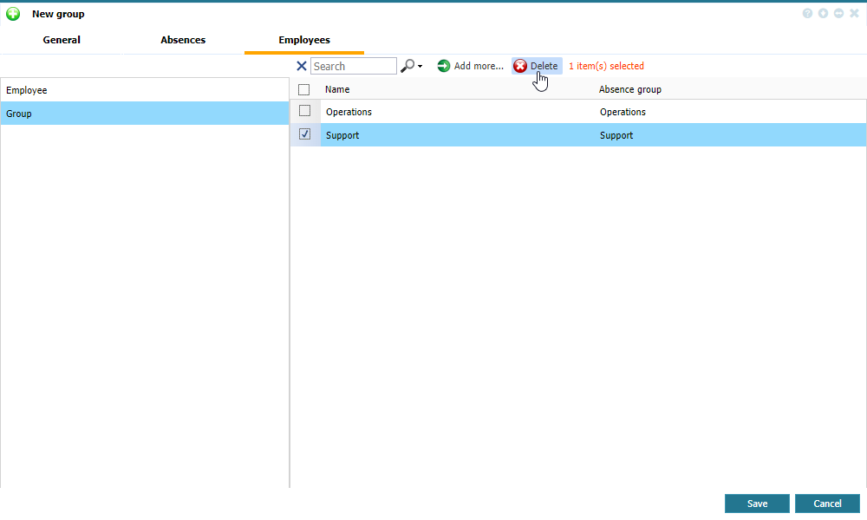867x520 pixels.
Task: Click the magnifying glass search icon
Action: pos(407,66)
